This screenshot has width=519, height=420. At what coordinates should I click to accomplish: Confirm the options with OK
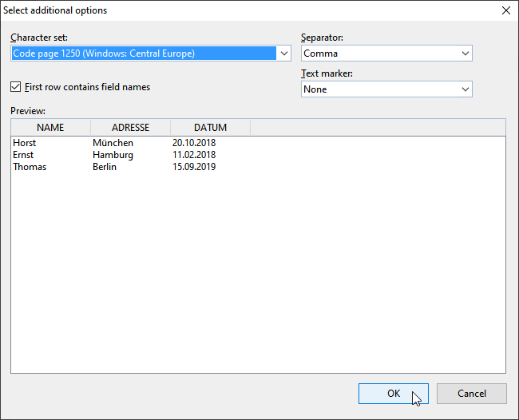pyautogui.click(x=393, y=394)
